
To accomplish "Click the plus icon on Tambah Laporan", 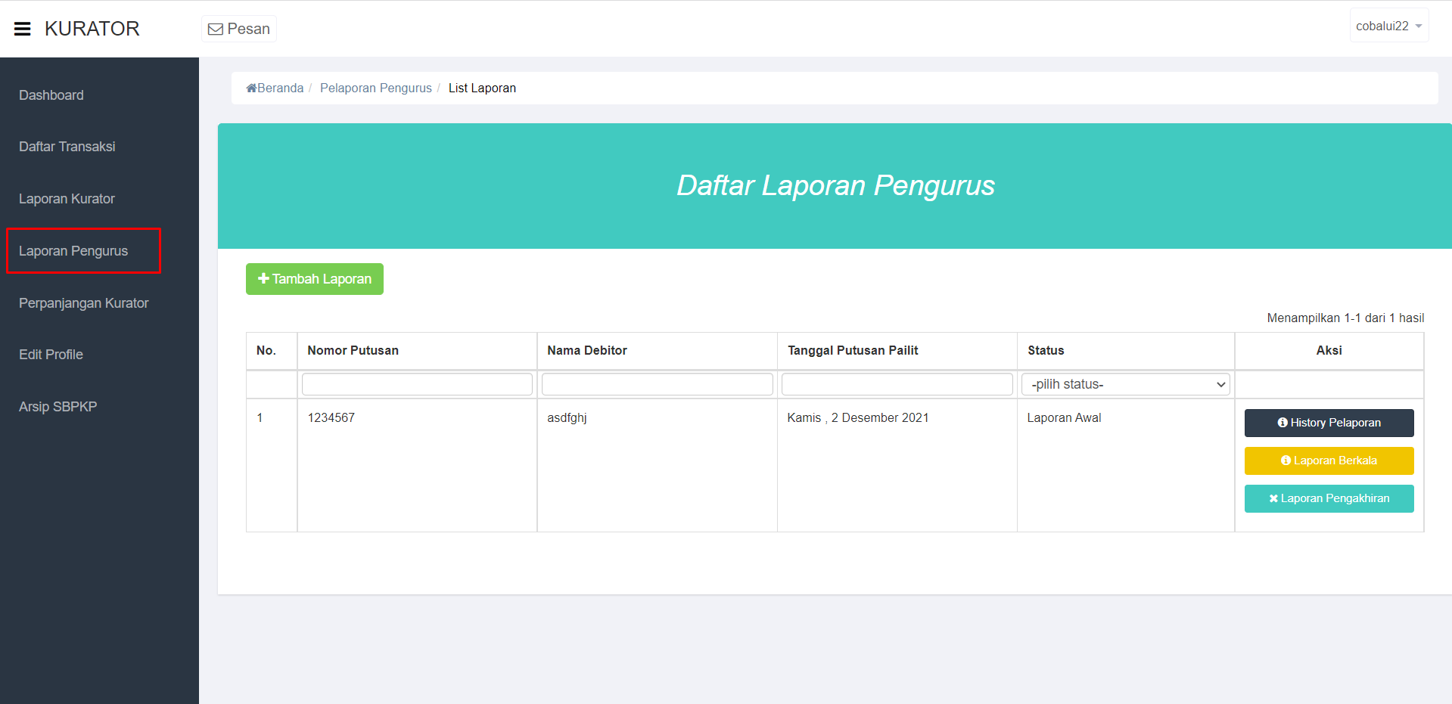I will coord(263,278).
